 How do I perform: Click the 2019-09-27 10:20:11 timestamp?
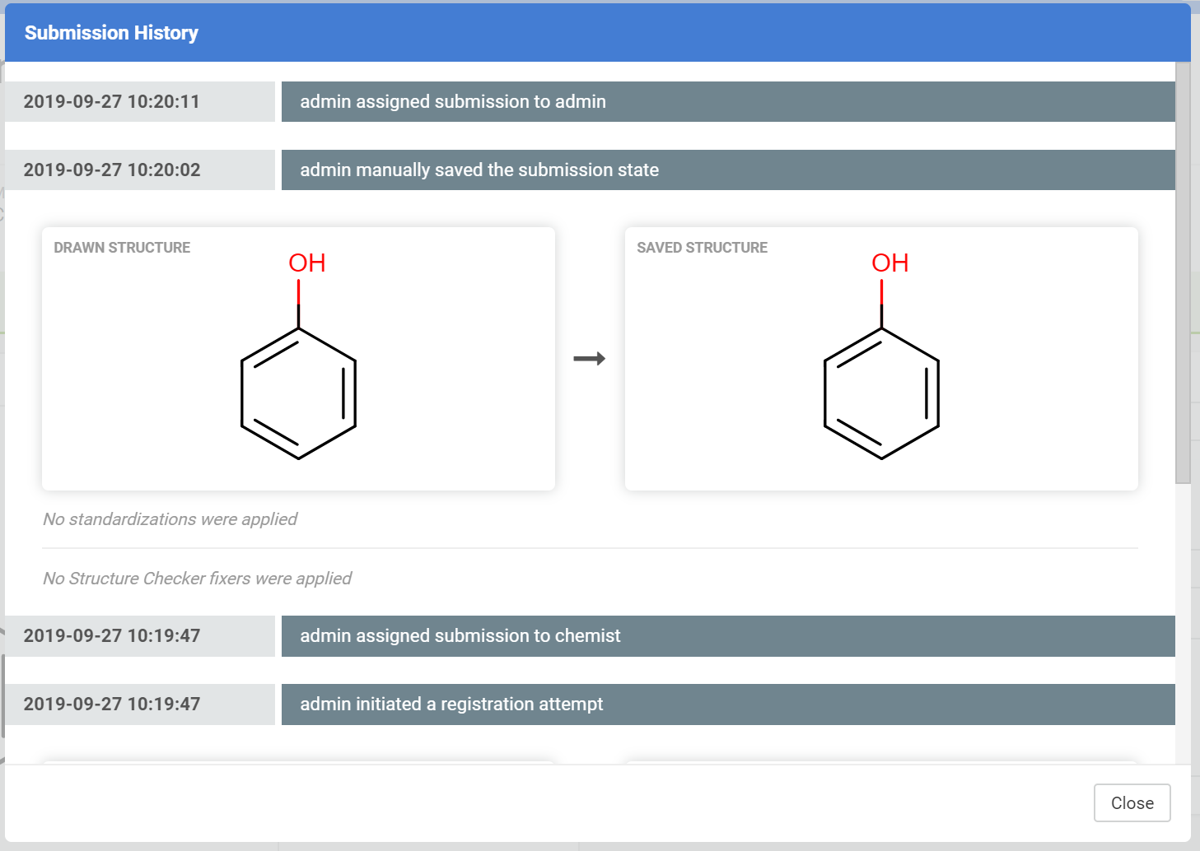tap(112, 102)
